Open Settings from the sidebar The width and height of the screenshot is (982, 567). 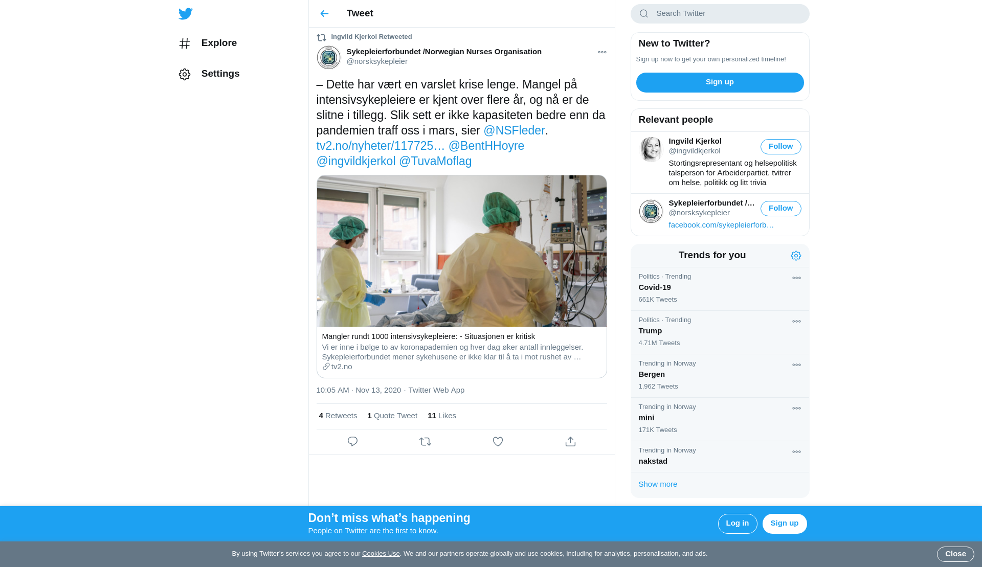(x=210, y=74)
